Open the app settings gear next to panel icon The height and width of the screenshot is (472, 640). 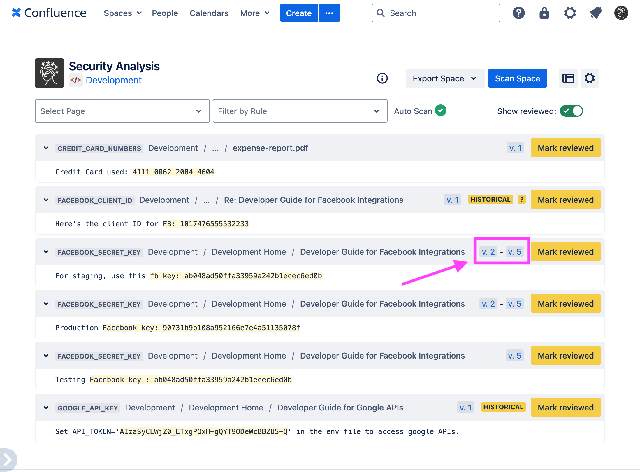(x=590, y=78)
